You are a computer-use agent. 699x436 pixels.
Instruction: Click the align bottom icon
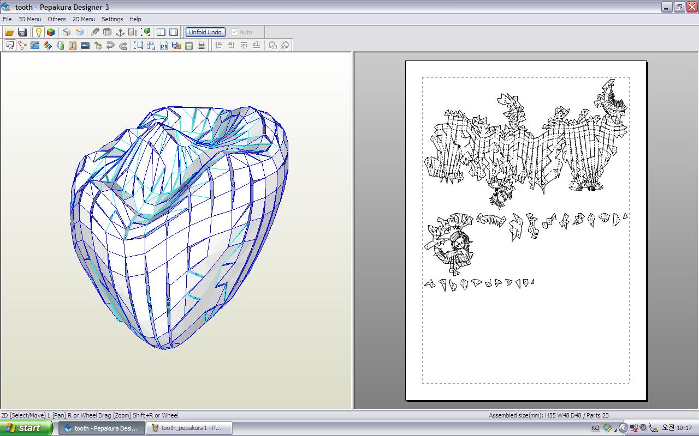(257, 46)
